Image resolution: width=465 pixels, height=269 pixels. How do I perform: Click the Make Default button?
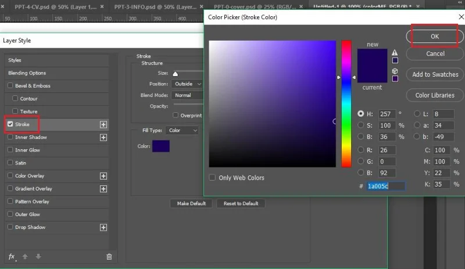pyautogui.click(x=191, y=203)
